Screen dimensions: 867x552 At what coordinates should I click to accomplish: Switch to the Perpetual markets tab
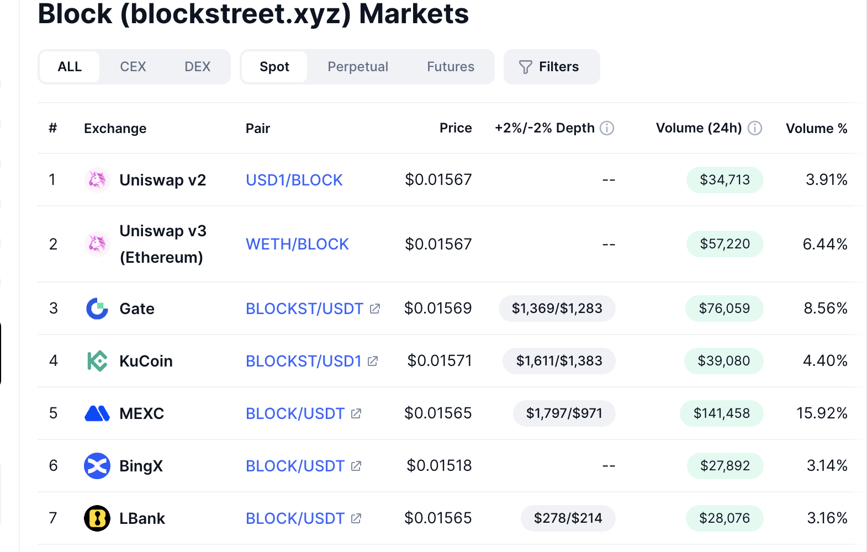coord(358,67)
